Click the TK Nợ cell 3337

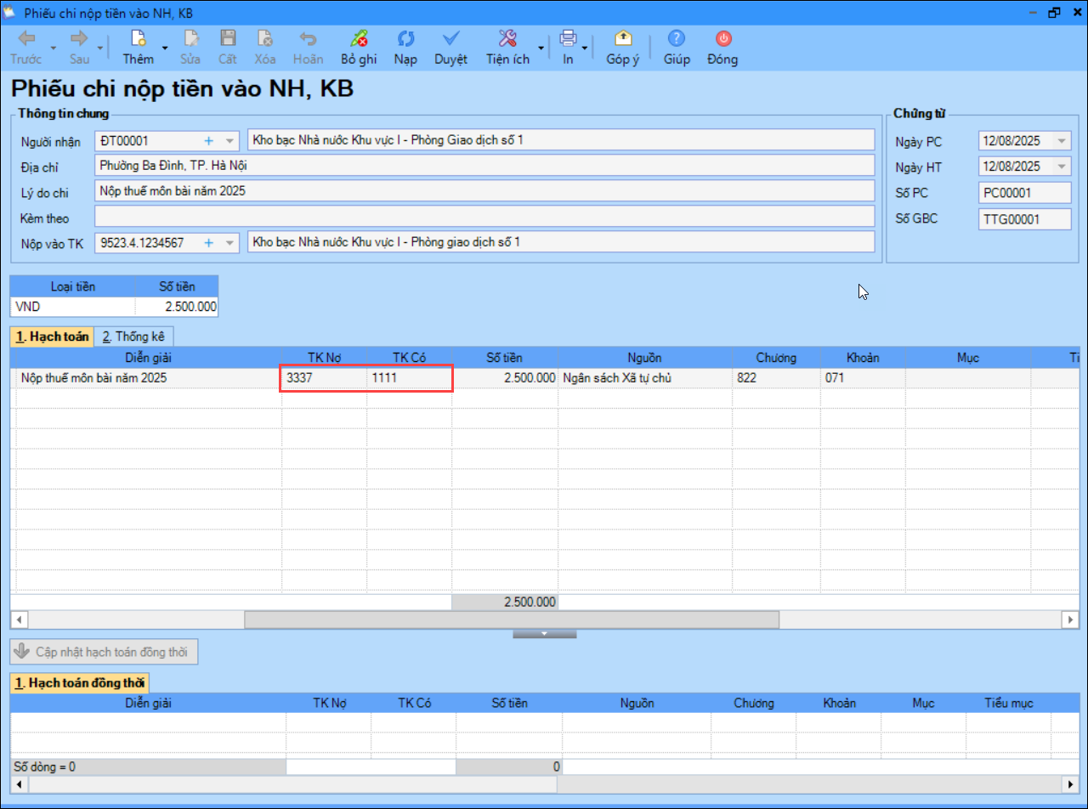[x=324, y=378]
